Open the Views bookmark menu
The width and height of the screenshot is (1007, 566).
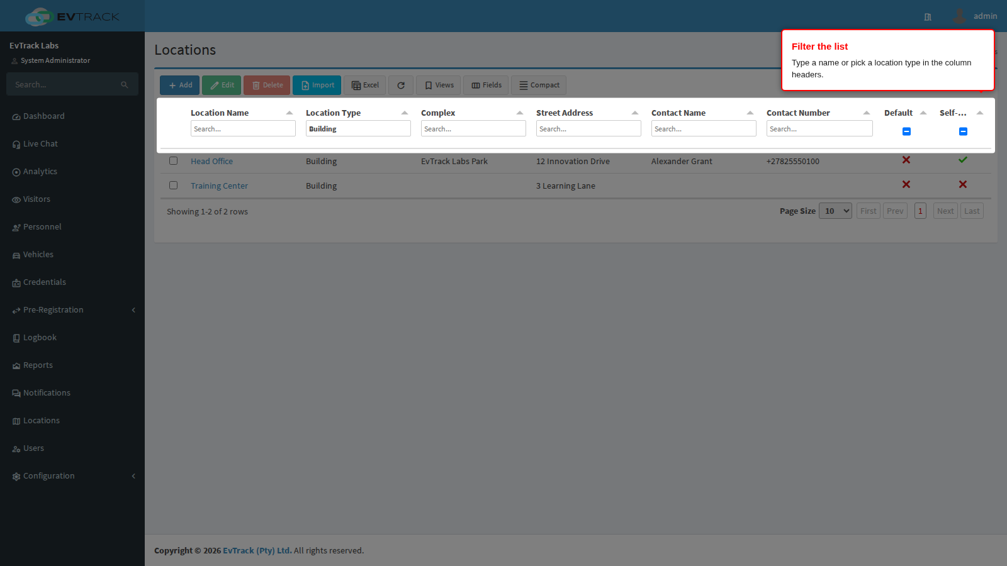[438, 86]
